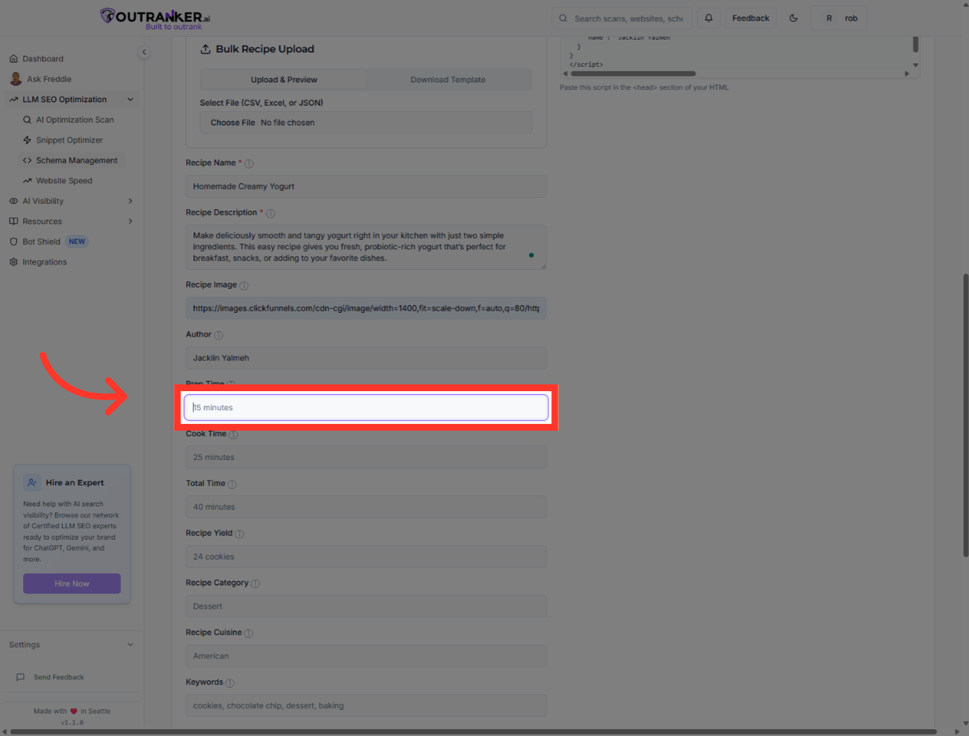Screen dimensions: 969x736
Task: Click the Recipe Yield input field
Action: 366,557
